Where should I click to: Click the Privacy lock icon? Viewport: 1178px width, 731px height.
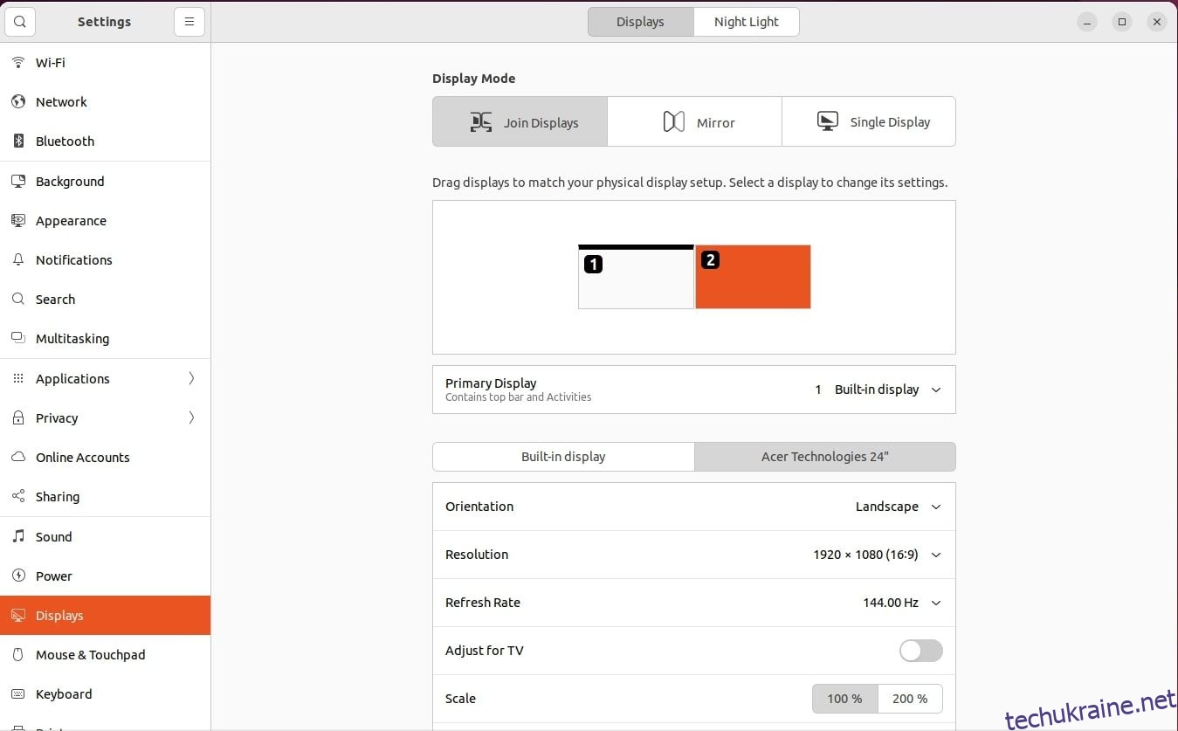click(18, 418)
